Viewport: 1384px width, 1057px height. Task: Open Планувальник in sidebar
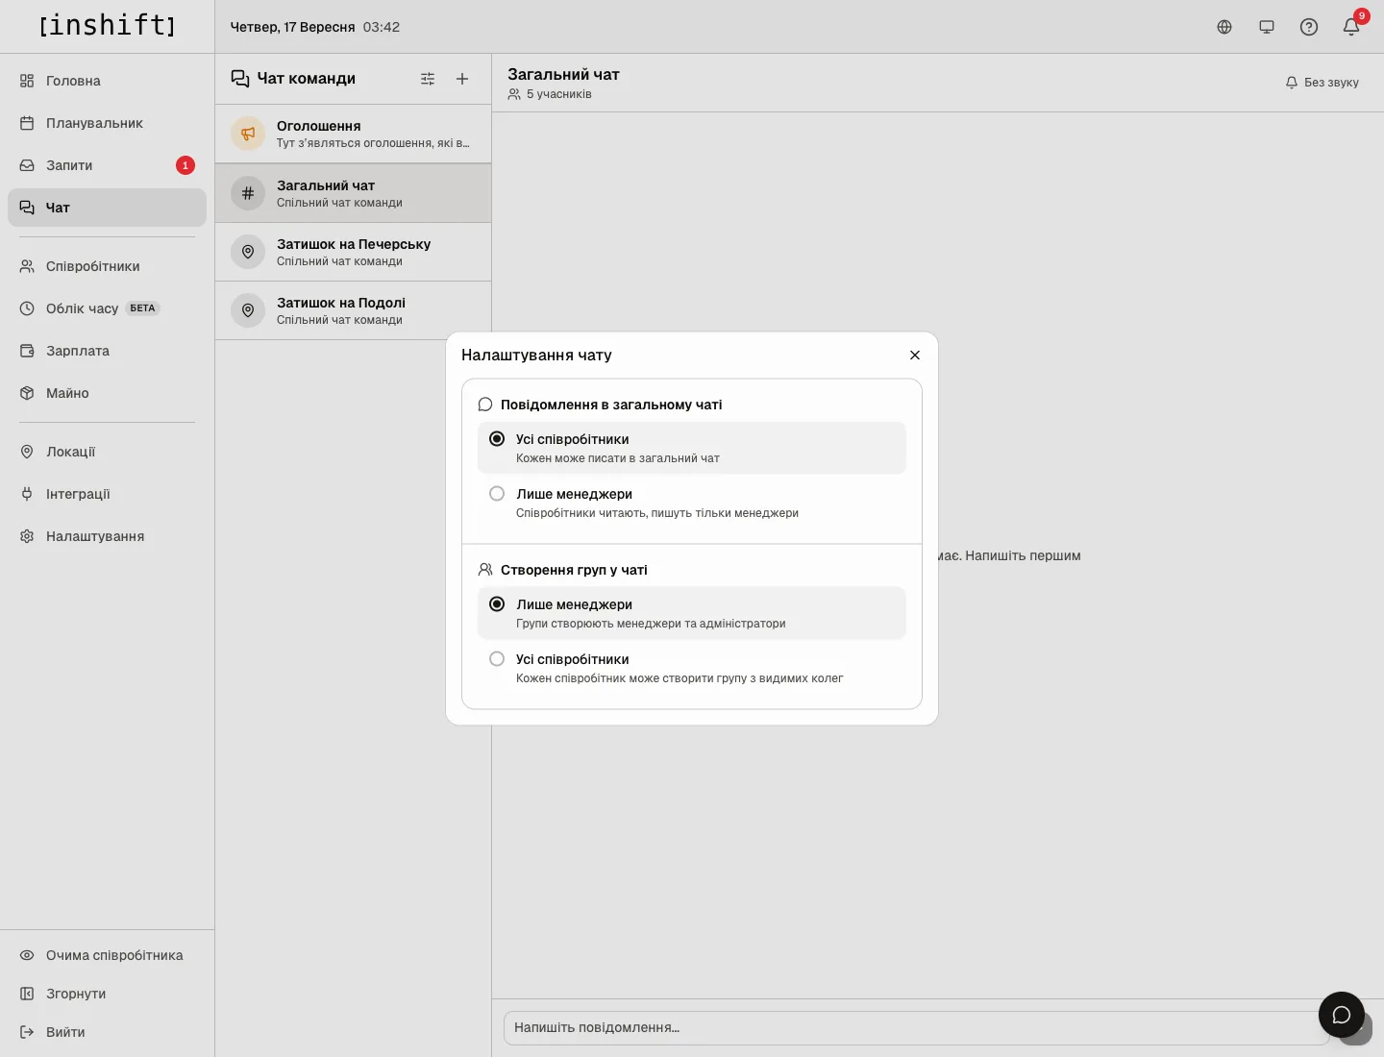coord(107,123)
